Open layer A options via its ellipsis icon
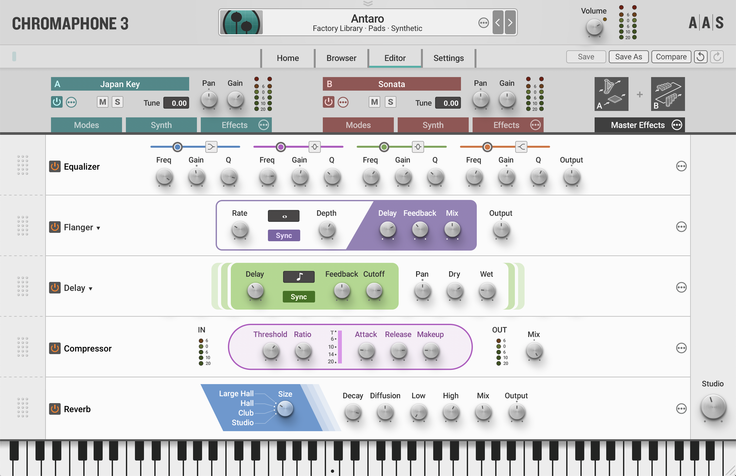Screen dimensions: 736x476 [71, 102]
